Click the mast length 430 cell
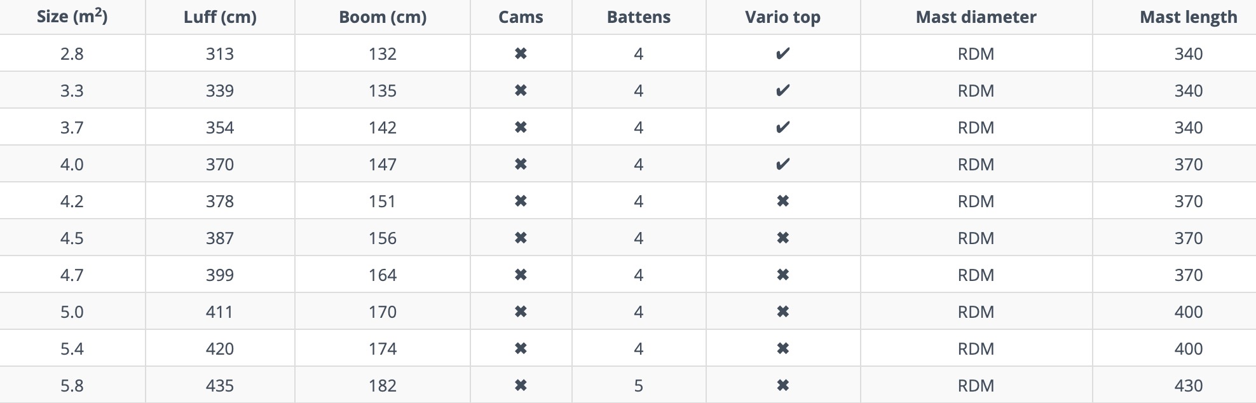1256x403 pixels. tap(1188, 385)
